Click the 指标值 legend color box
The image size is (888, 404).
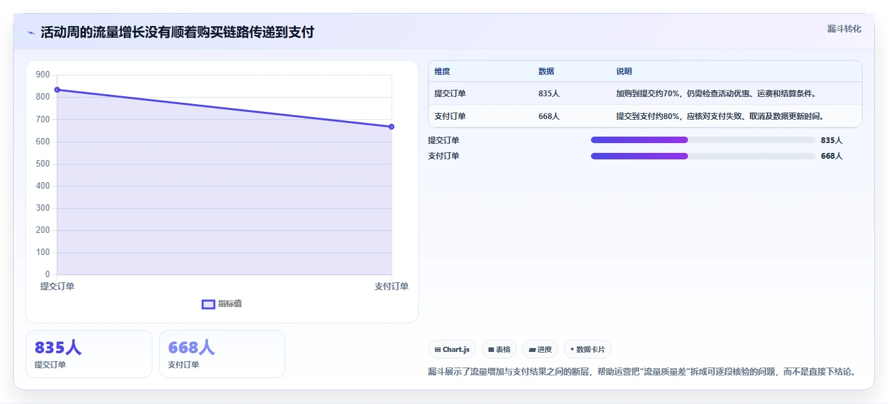coord(208,304)
